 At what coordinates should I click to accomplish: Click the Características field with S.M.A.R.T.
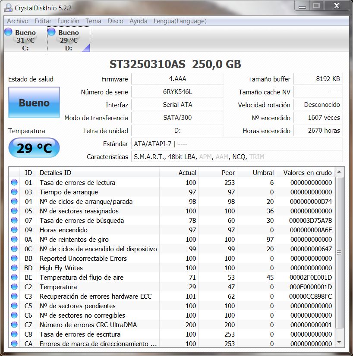tap(237, 156)
